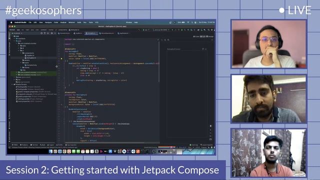Select the RatingBar.kt editor tab
The height and width of the screenshot is (180, 320).
(x=91, y=33)
